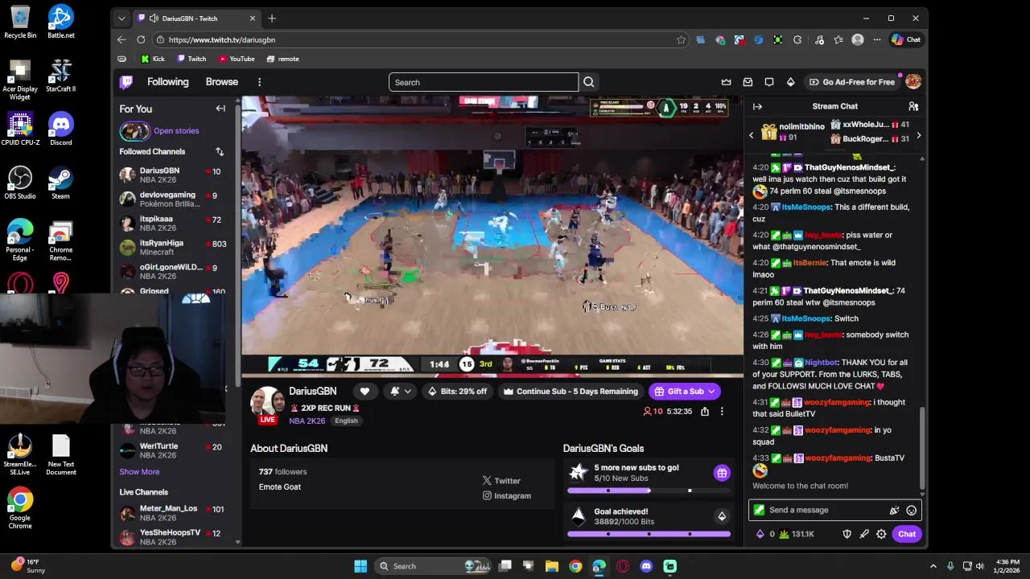Open the Windows Start button
Image resolution: width=1030 pixels, height=579 pixels.
pos(360,566)
